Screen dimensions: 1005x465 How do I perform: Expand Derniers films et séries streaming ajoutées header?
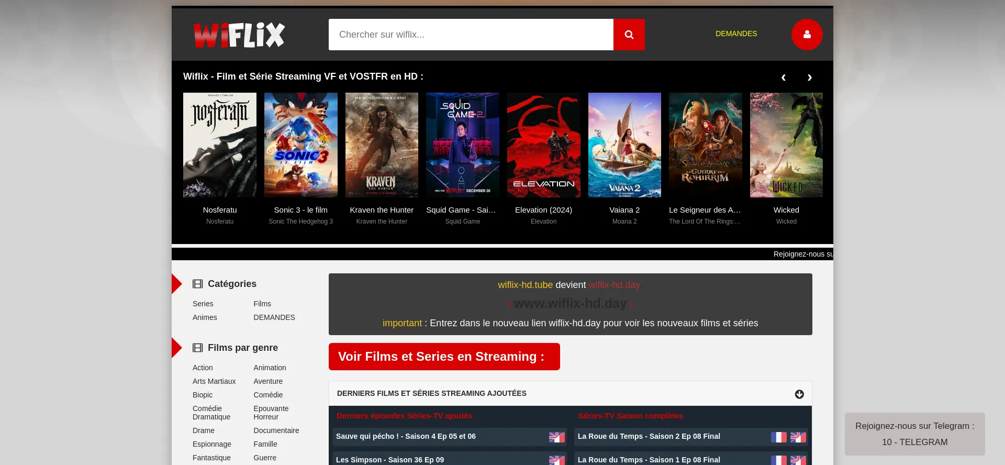pos(571,393)
